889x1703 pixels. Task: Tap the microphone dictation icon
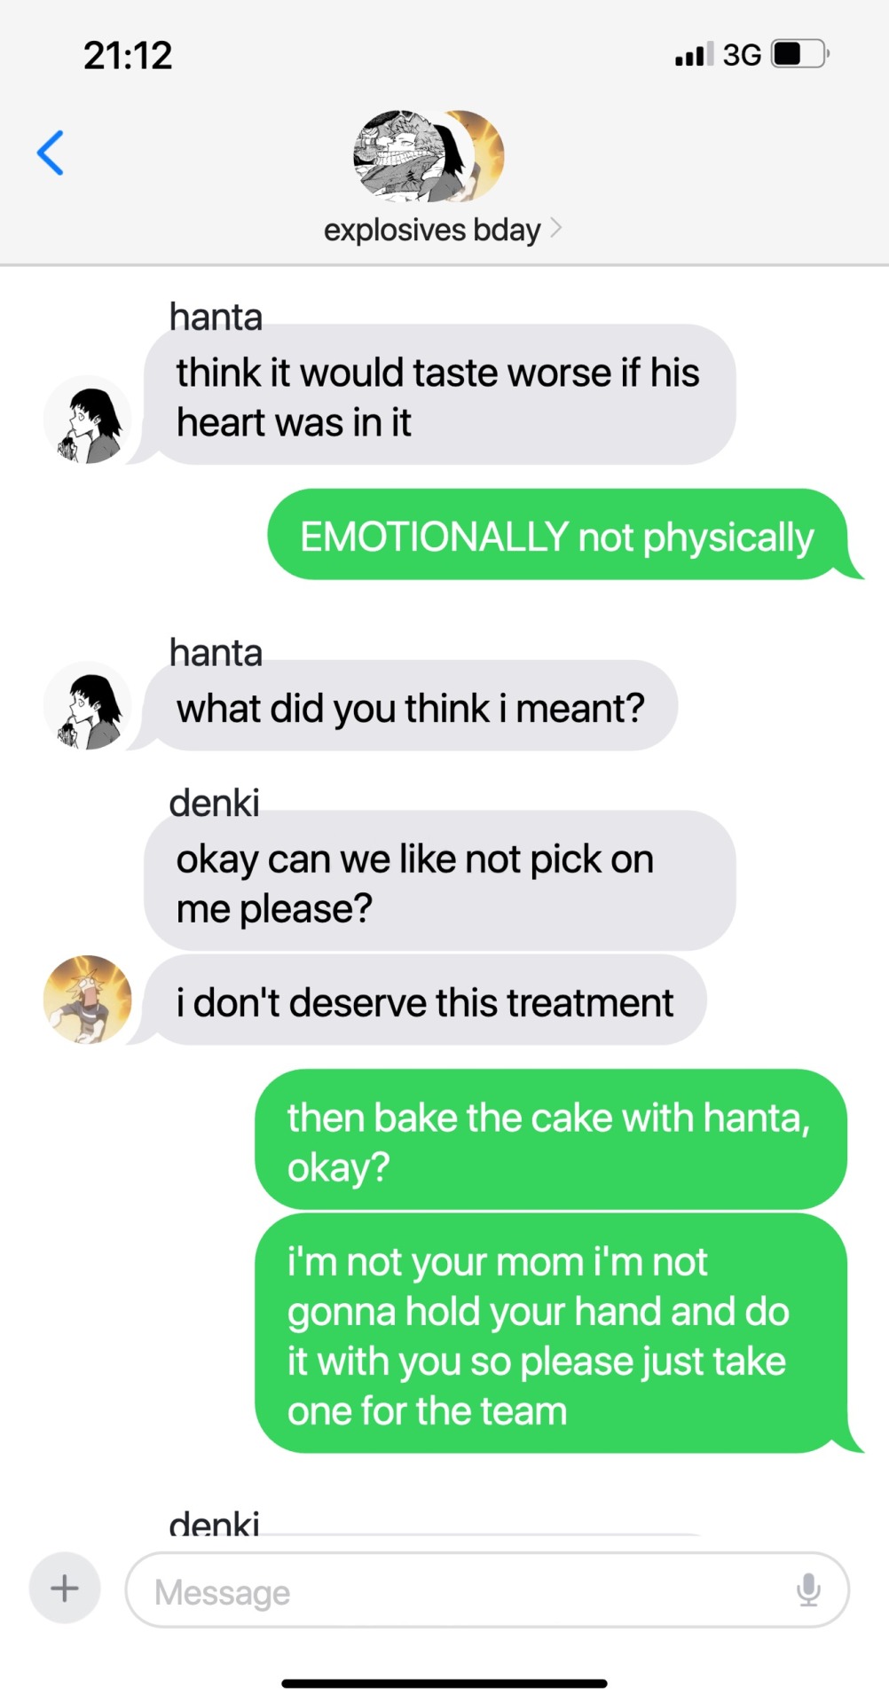click(808, 1589)
